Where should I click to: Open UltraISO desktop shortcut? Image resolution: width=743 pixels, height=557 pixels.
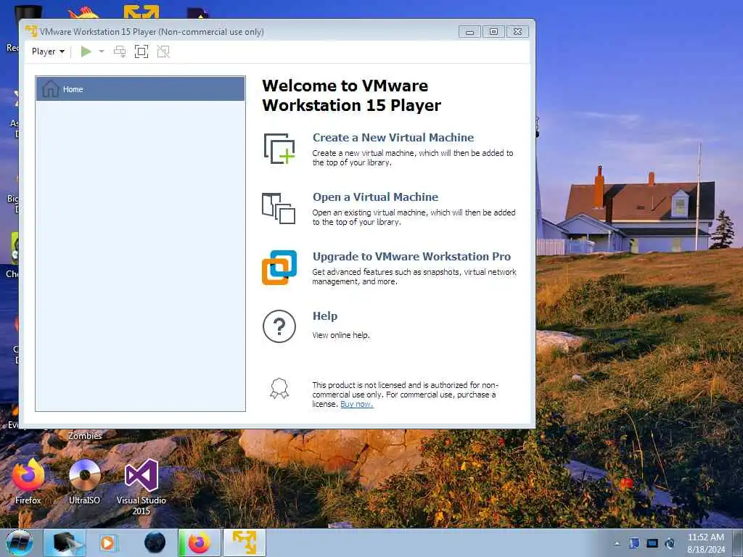85,482
